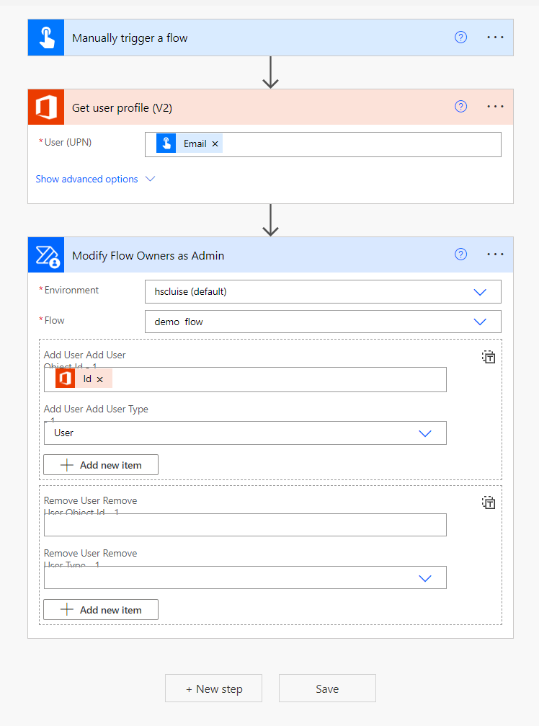Expand Show advanced options
This screenshot has height=726, width=539.
tap(95, 180)
